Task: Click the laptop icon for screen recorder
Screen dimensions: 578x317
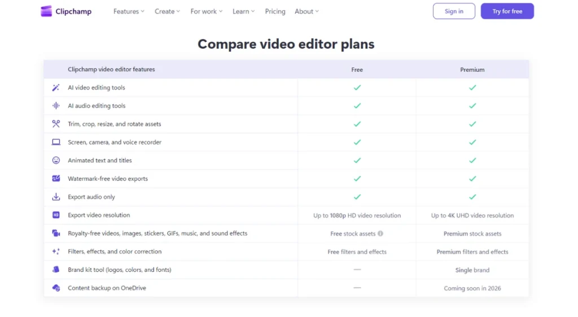Action: pyautogui.click(x=56, y=142)
